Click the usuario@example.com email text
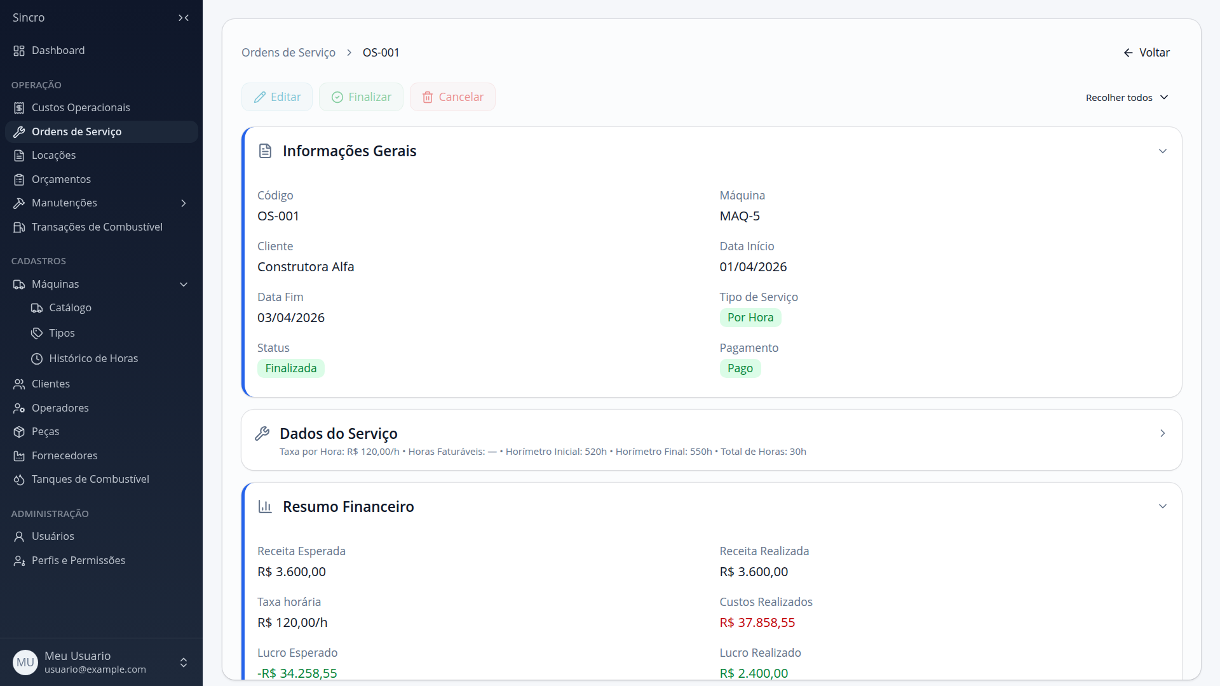This screenshot has width=1220, height=686. 95,669
